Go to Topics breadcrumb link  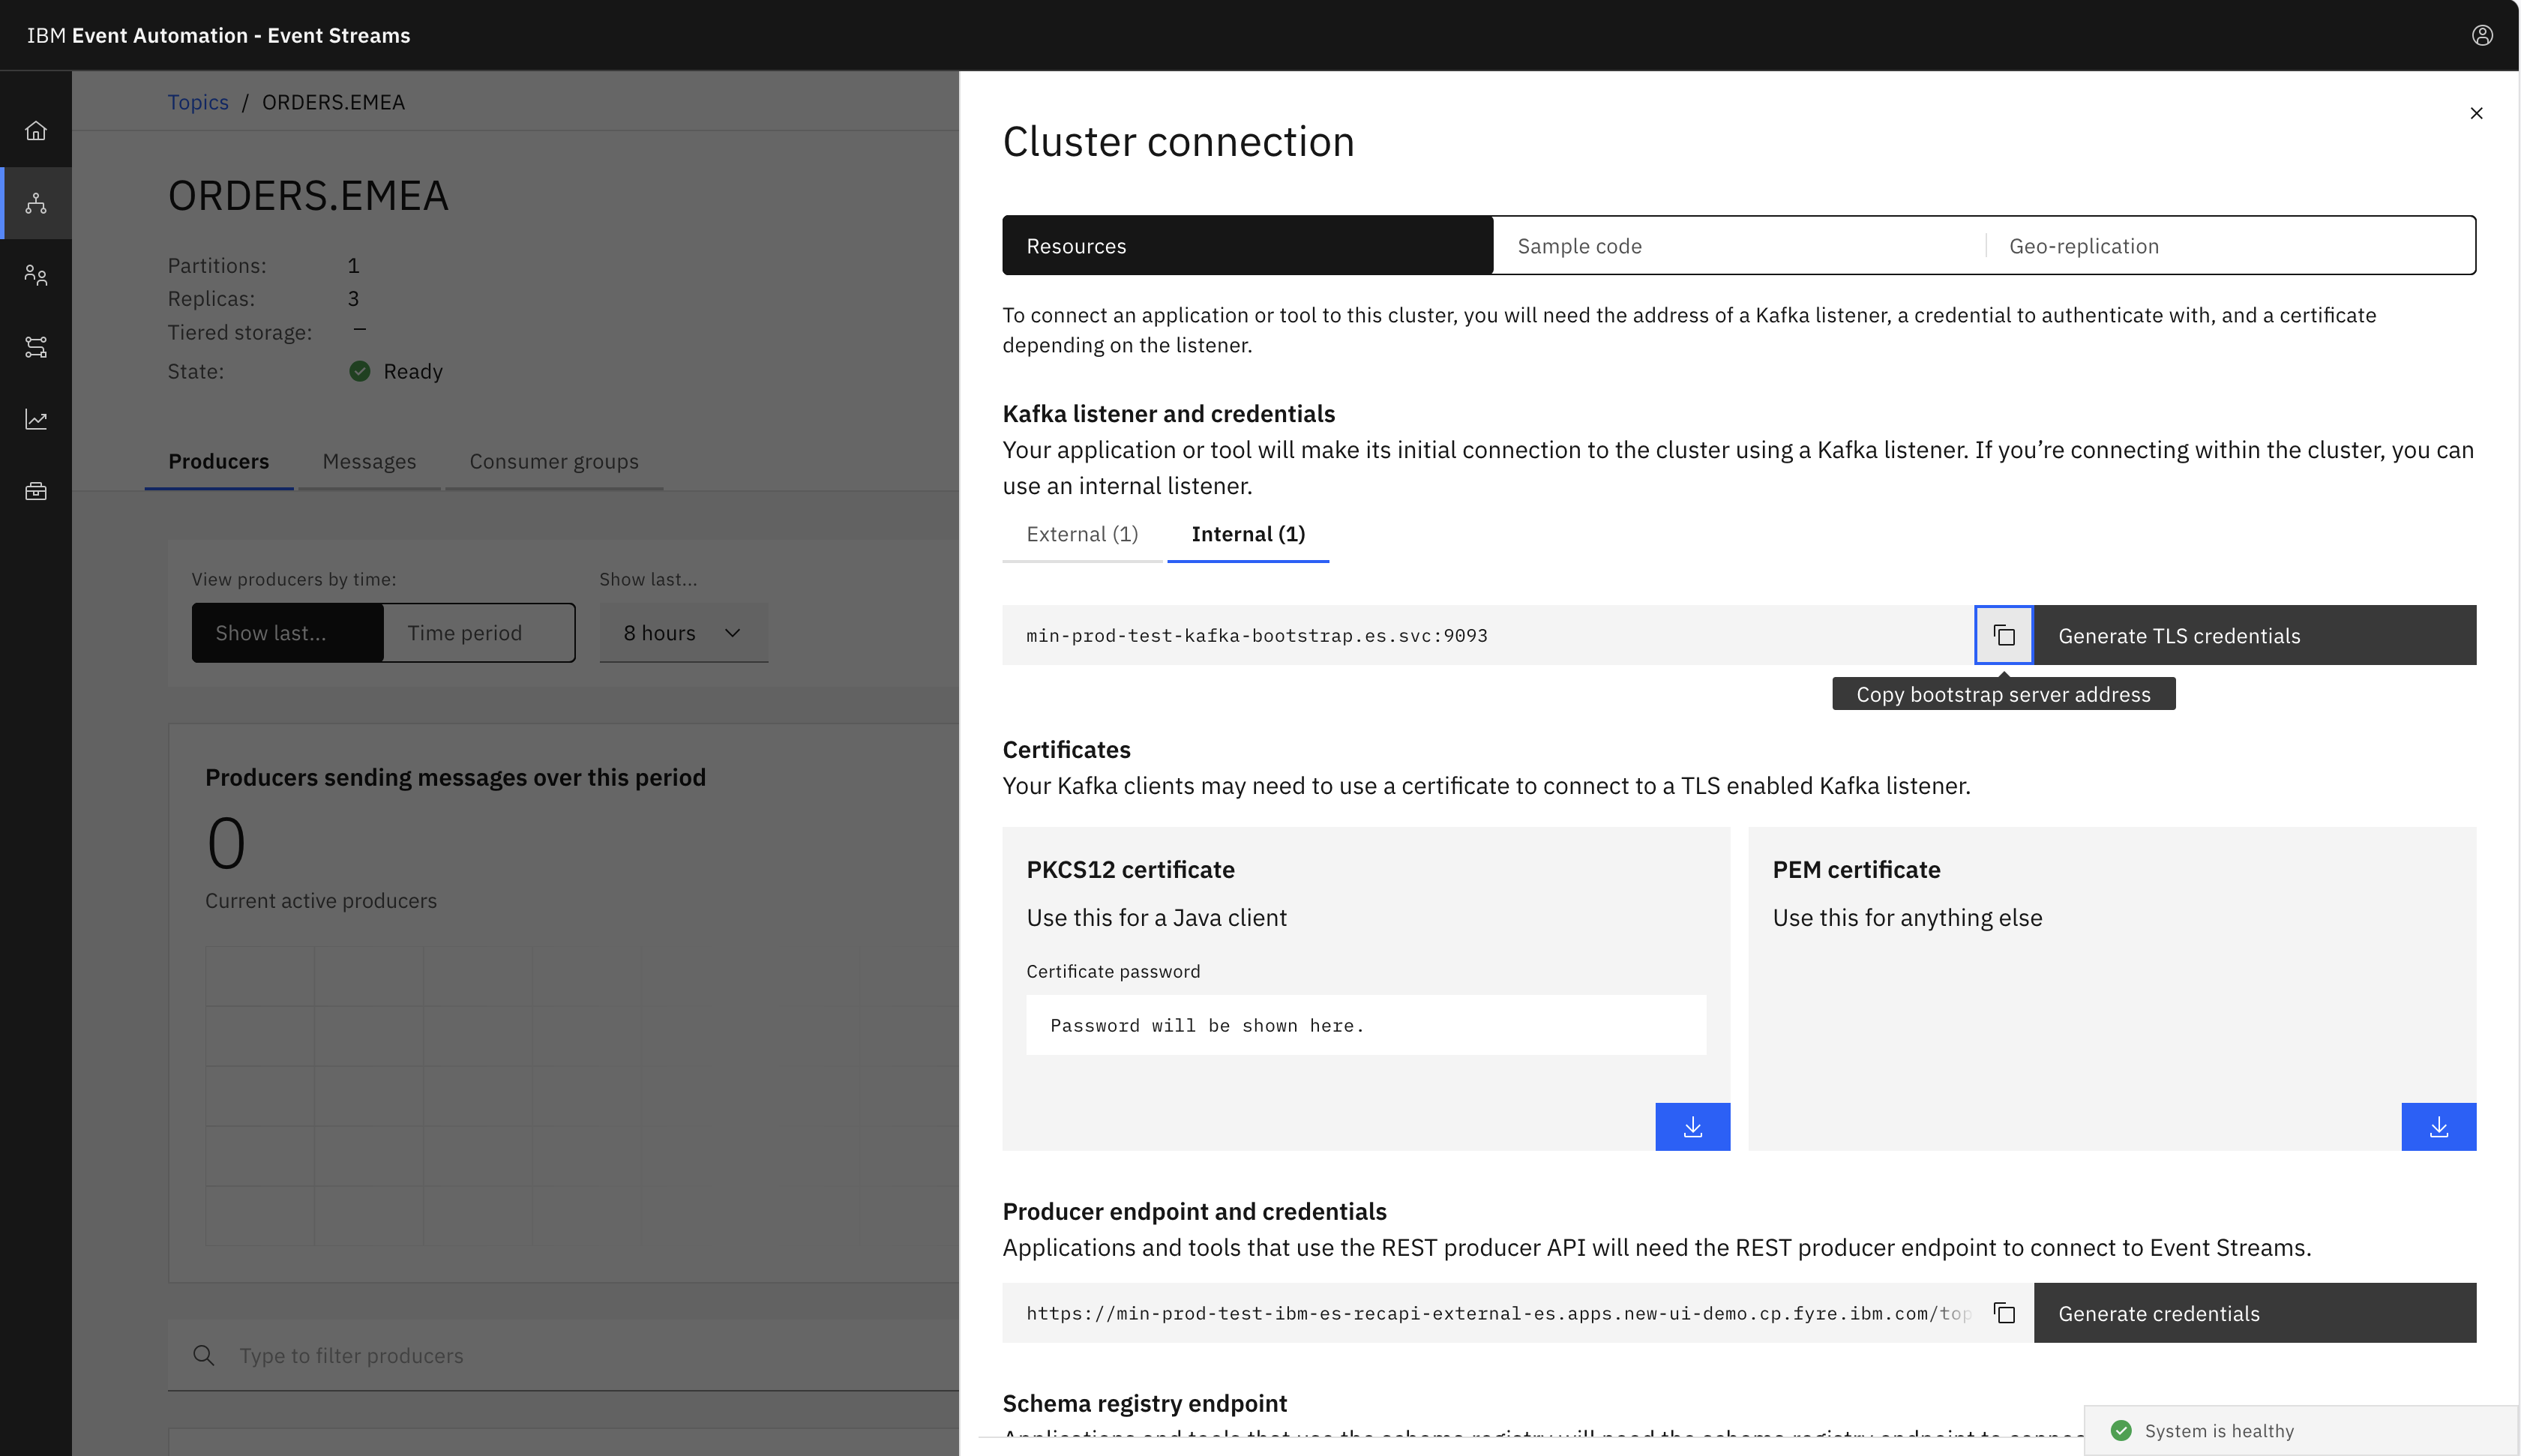(198, 102)
